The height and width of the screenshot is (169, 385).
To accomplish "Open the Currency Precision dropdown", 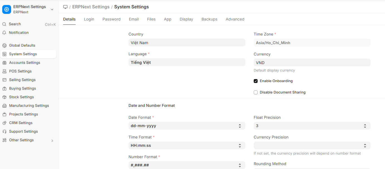I will click(x=312, y=145).
